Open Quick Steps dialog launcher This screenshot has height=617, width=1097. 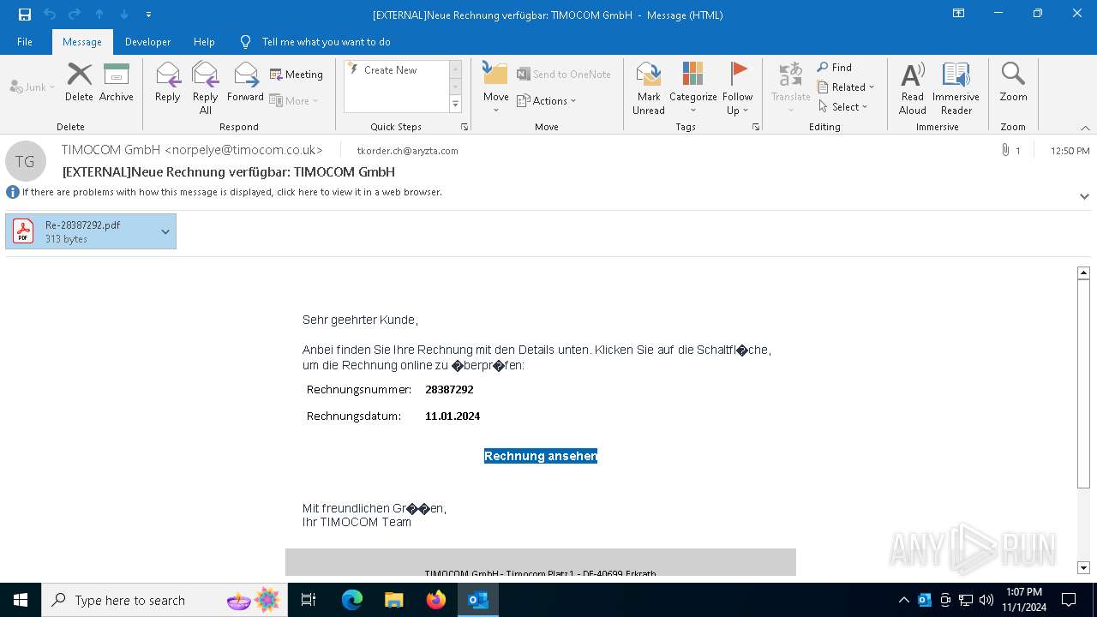[465, 127]
